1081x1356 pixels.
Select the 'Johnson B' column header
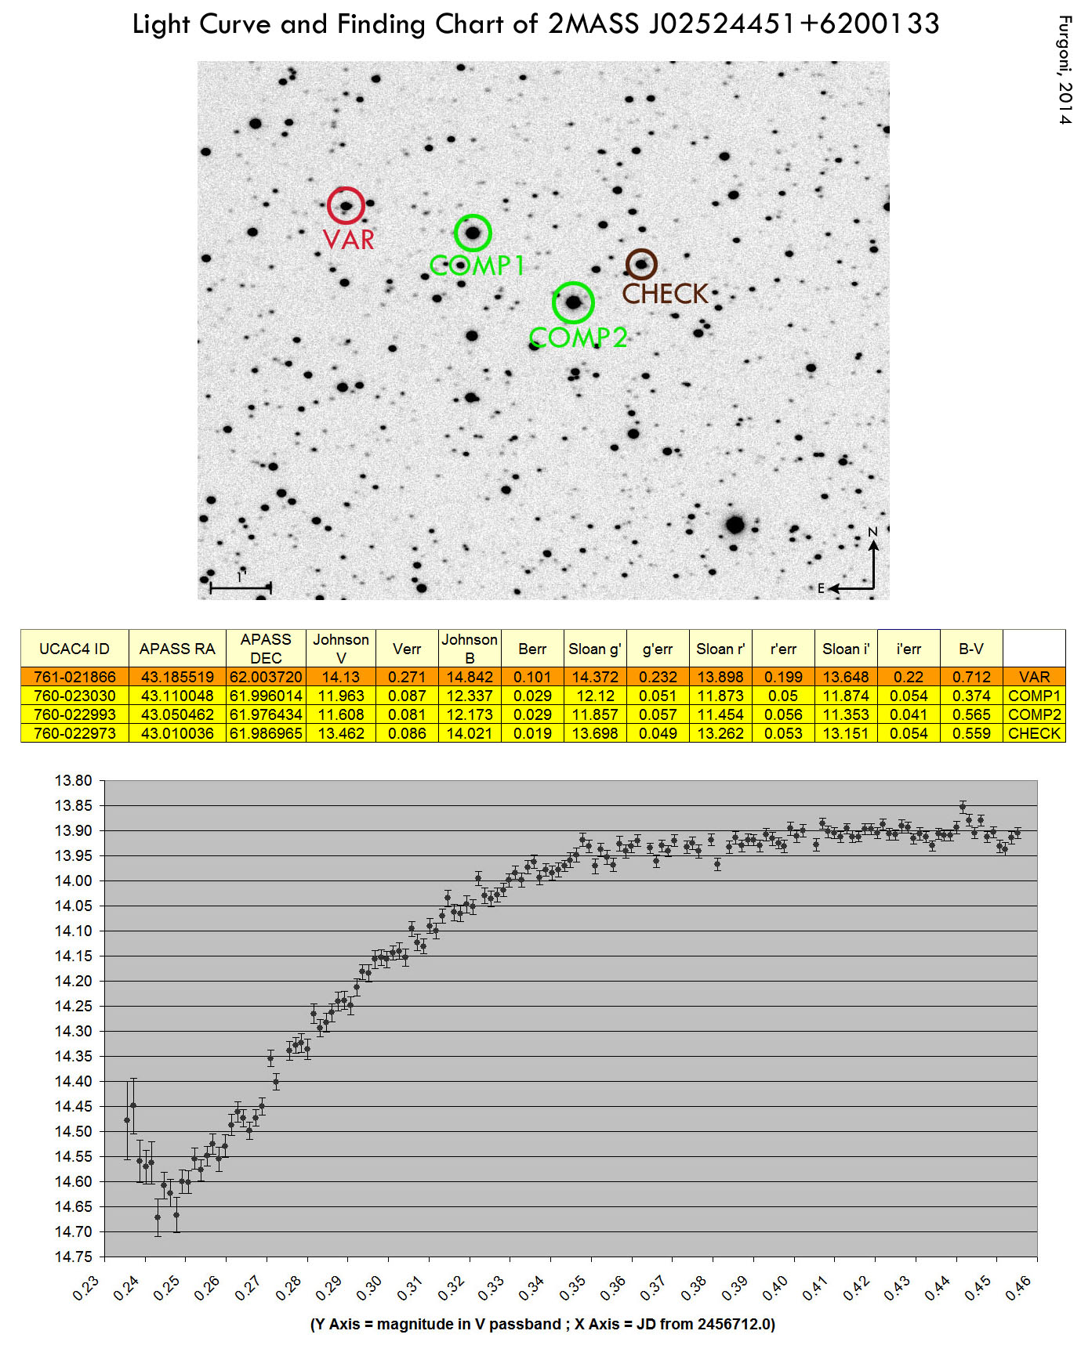pyautogui.click(x=470, y=649)
